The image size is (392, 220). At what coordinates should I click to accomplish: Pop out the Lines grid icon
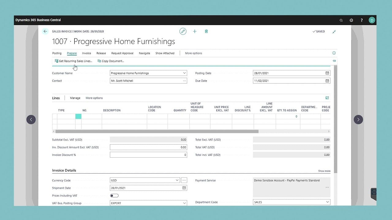327,98
